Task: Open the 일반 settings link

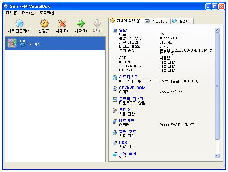Action: click(x=123, y=30)
